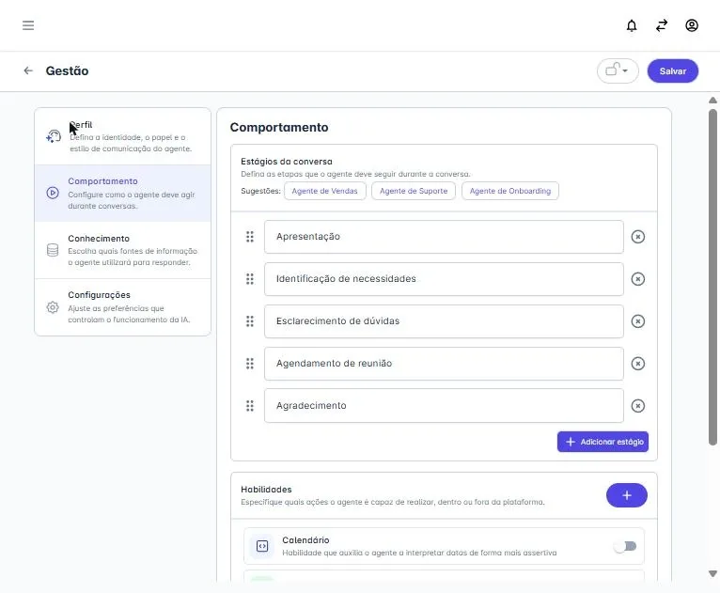Click the Agradecimento drag handle

tap(250, 406)
